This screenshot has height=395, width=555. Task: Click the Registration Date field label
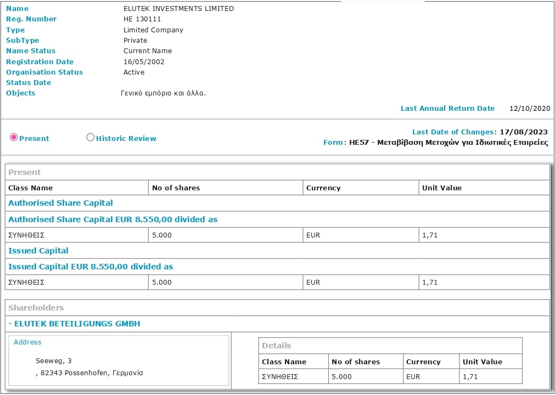click(x=40, y=62)
